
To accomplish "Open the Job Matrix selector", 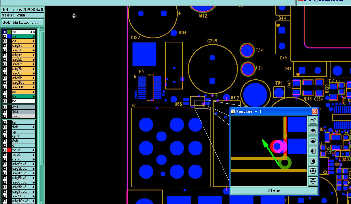I will [x=23, y=22].
